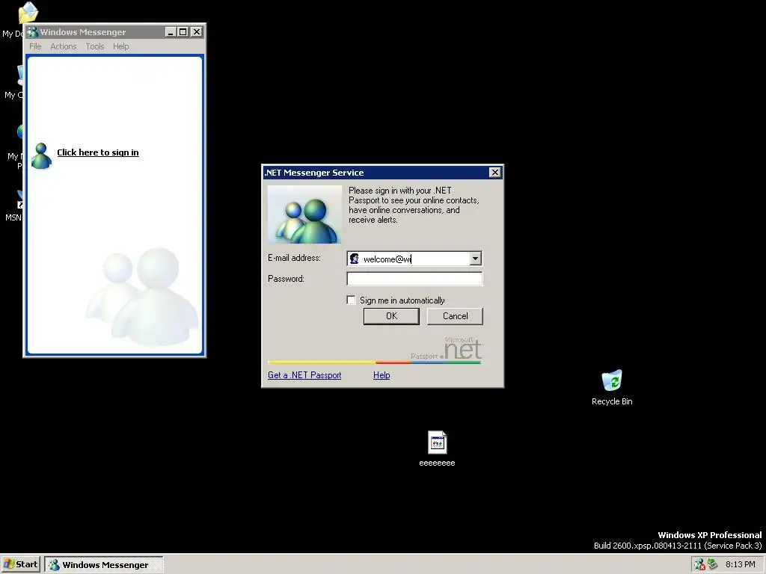Focus the Password input field

(x=414, y=279)
